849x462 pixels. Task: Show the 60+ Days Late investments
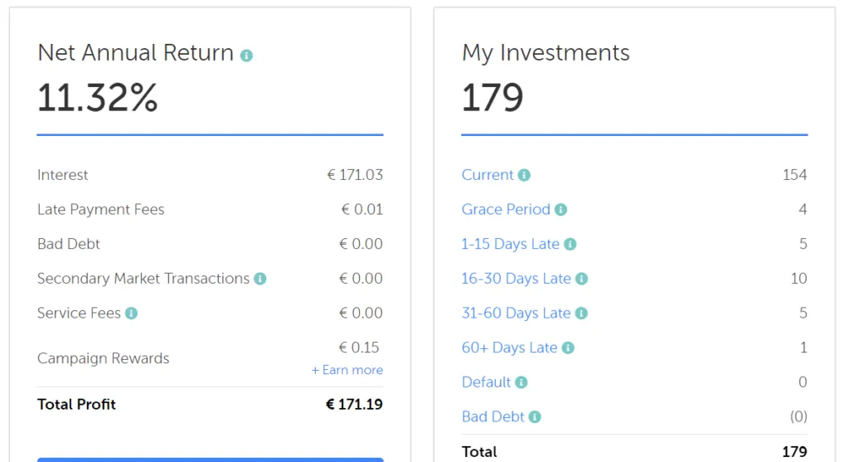pyautogui.click(x=509, y=348)
